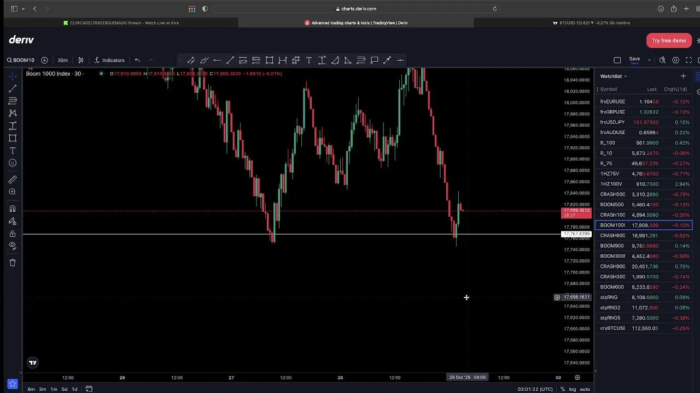Open chart Settings hexagon icon
The width and height of the screenshot is (700, 393).
[676, 60]
